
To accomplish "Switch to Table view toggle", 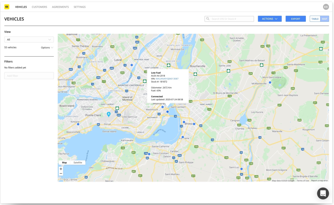I will click(315, 19).
